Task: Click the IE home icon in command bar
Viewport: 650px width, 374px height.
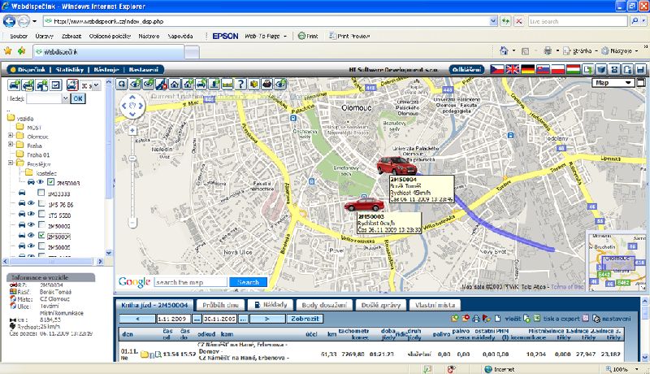Action: tap(504, 50)
